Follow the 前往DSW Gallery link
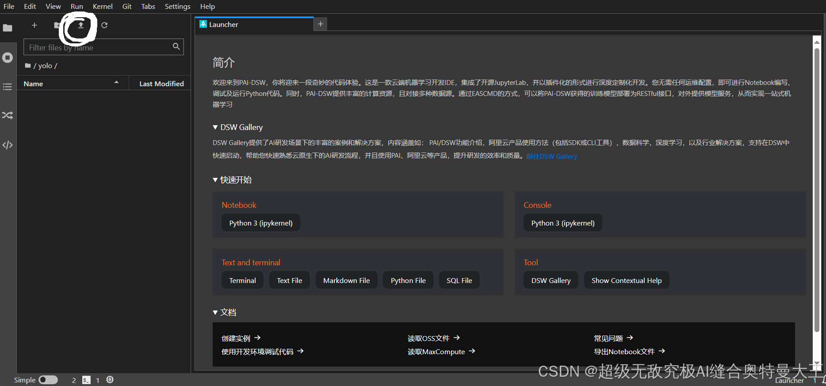The width and height of the screenshot is (826, 386). point(551,157)
